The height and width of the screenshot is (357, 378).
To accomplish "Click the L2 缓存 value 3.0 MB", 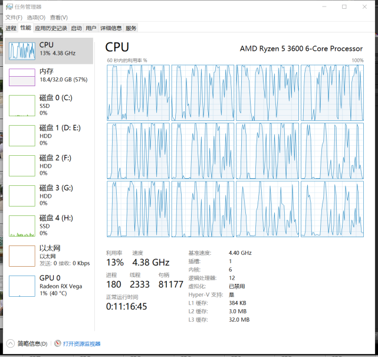I will tap(238, 311).
